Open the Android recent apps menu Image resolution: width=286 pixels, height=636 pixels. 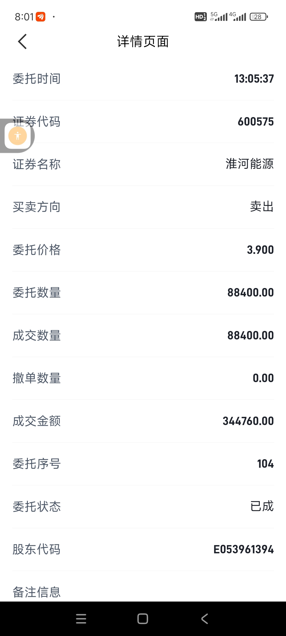point(81,619)
